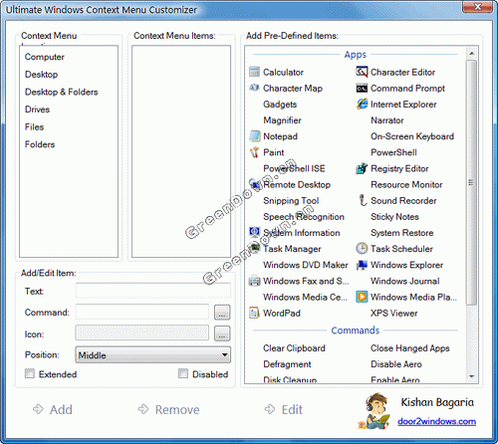Click the scroll up arrow of predefined items

[471, 53]
